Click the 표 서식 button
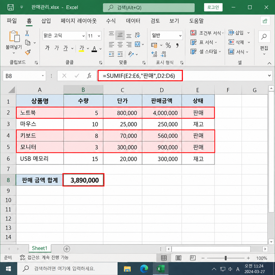 (204, 42)
